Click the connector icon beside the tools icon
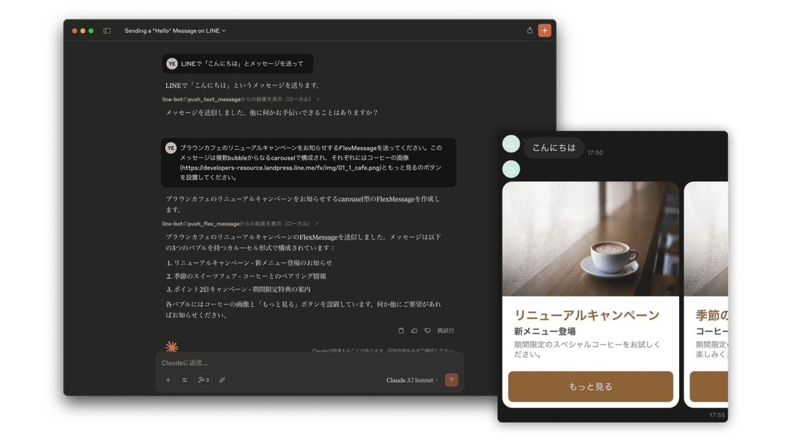 (x=222, y=380)
